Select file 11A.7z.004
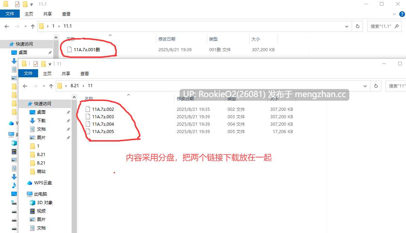Viewport: 406px width, 233px height. [103, 124]
